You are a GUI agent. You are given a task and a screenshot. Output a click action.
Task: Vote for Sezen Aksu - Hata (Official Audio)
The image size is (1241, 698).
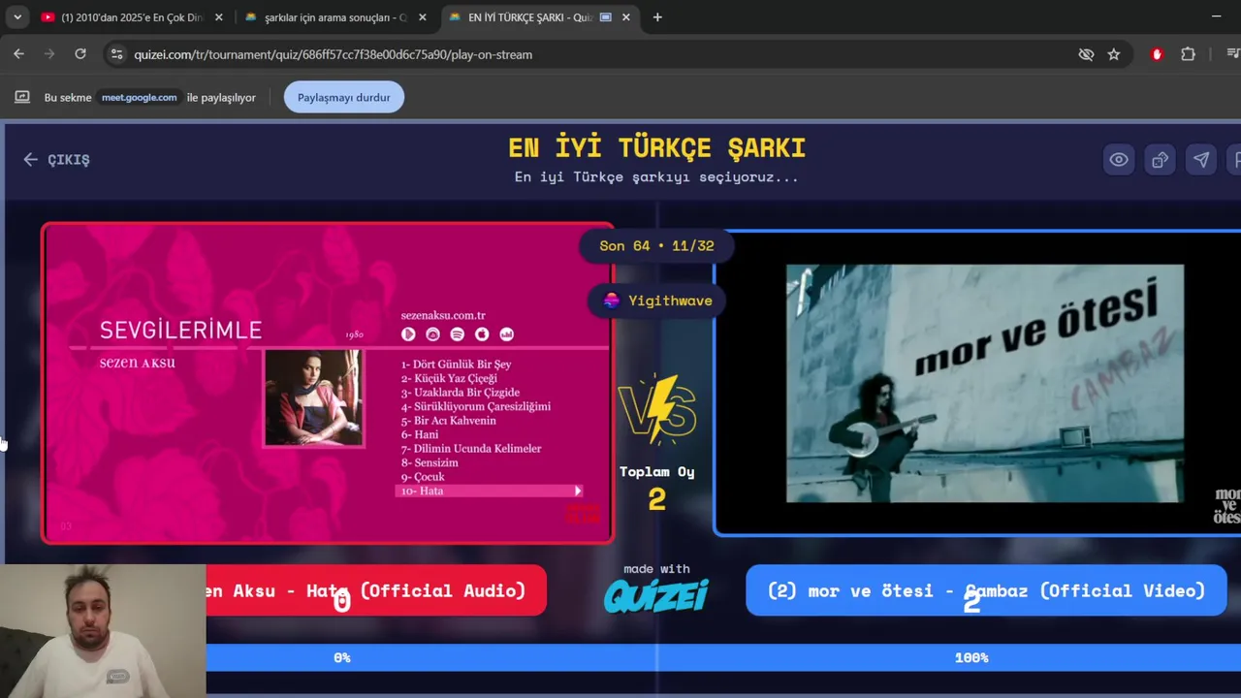coord(376,590)
